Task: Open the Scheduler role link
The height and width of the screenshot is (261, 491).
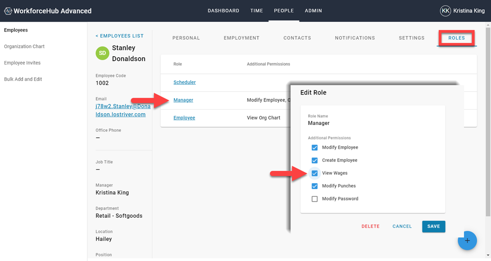Action: click(x=184, y=82)
